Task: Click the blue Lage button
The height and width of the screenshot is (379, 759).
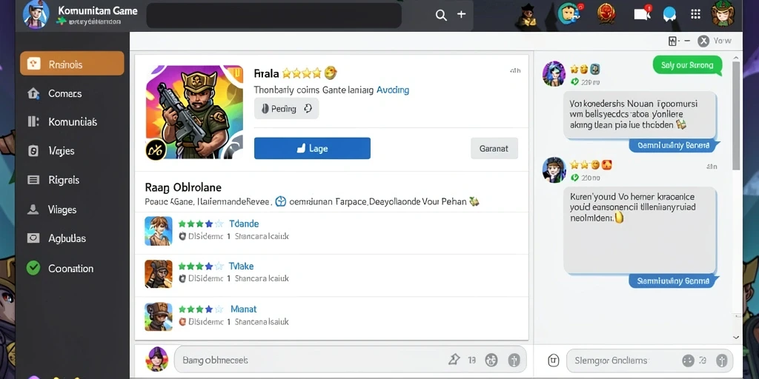Action: coord(312,148)
